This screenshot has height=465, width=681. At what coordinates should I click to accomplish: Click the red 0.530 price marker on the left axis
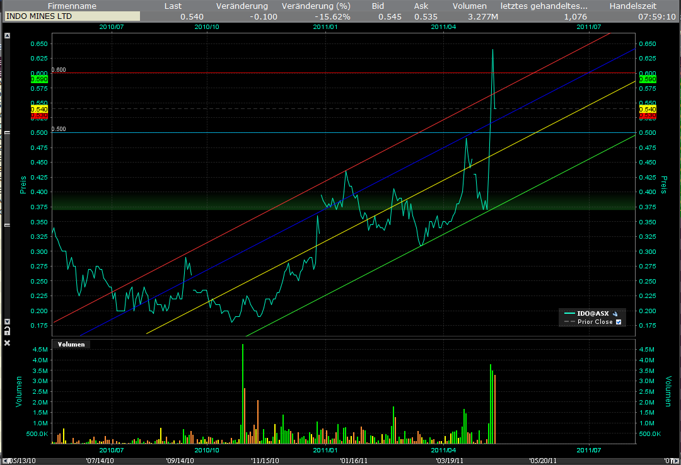(40, 115)
